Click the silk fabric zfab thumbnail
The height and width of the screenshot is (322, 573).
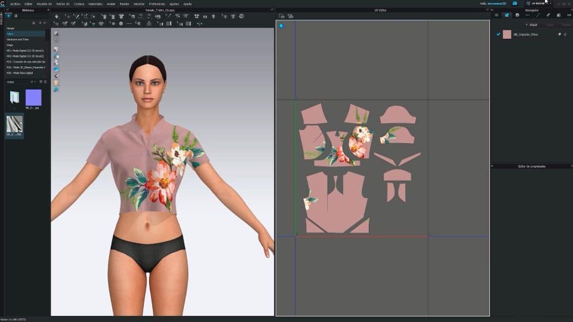(14, 124)
